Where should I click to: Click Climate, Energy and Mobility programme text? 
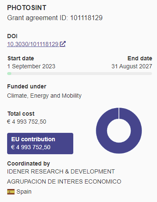(44, 96)
